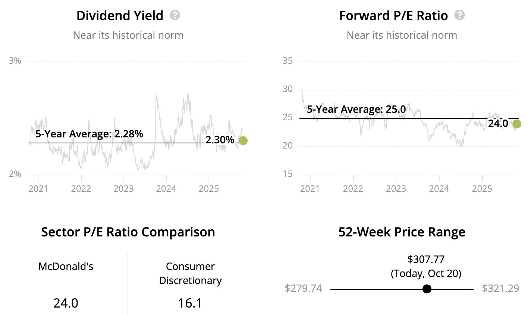531x315 pixels.
Task: Select the green marker on Forward P/E chart
Action: [x=516, y=124]
